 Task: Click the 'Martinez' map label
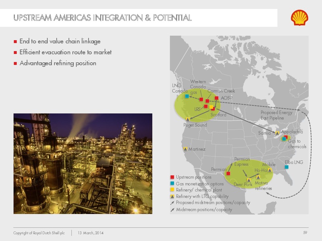(197, 149)
